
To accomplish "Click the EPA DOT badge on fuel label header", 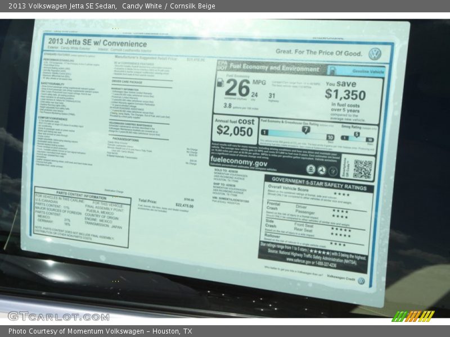I will (x=222, y=65).
